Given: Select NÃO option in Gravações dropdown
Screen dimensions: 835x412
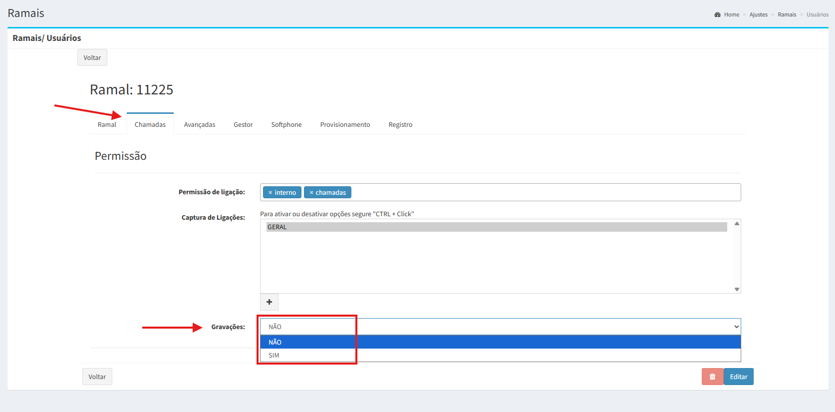Looking at the screenshot, I should pos(275,342).
